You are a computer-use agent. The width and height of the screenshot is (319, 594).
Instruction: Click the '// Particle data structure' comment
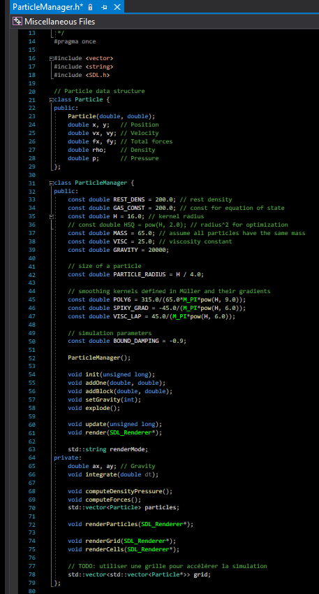99,91
